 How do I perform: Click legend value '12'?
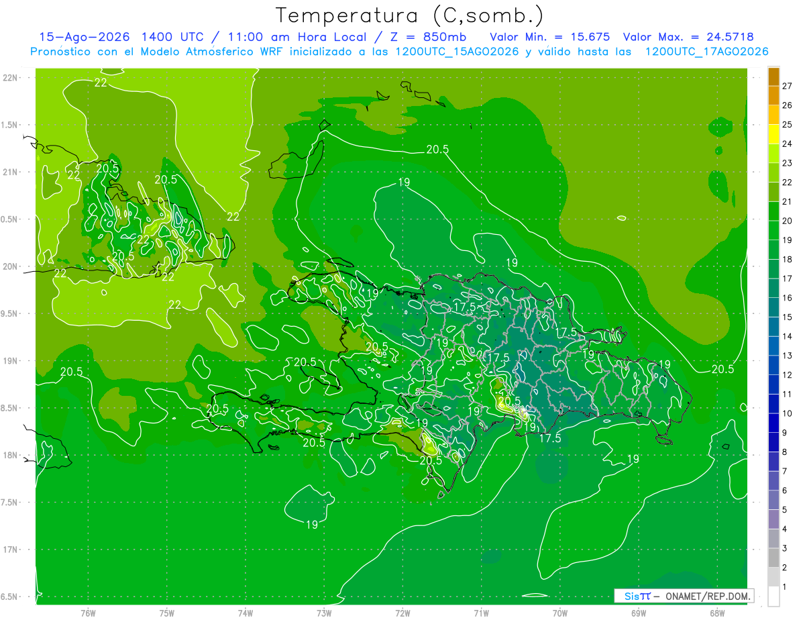(788, 375)
